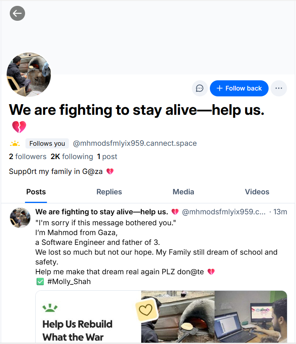Image resolution: width=296 pixels, height=344 pixels.
Task: Open the large profile avatar photo
Action: point(29,74)
